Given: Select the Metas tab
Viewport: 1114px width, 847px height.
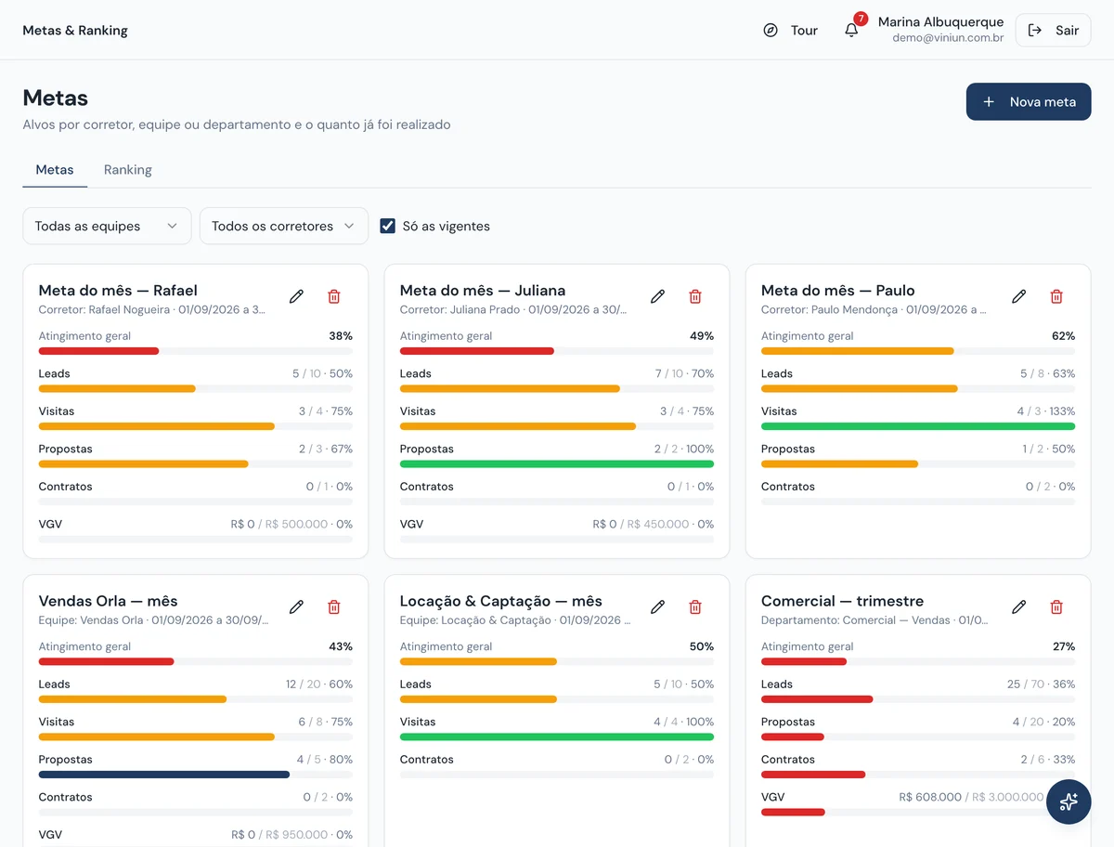Looking at the screenshot, I should click(55, 170).
